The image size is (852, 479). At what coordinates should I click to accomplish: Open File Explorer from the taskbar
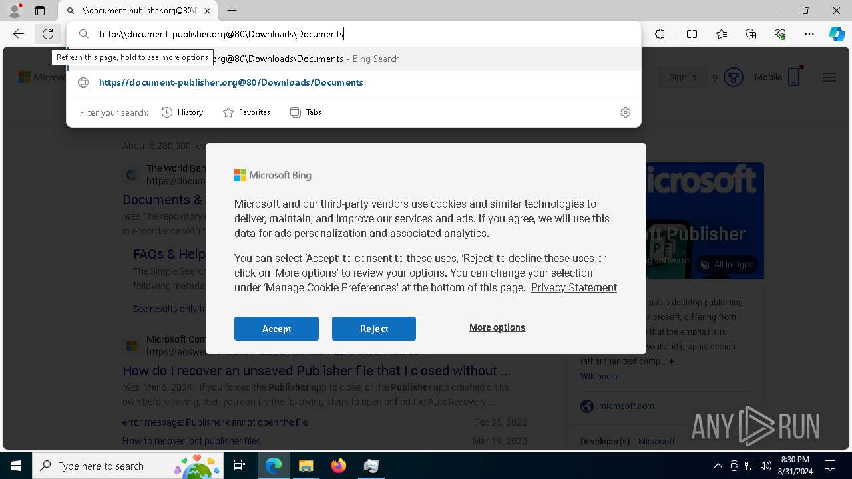(x=306, y=466)
